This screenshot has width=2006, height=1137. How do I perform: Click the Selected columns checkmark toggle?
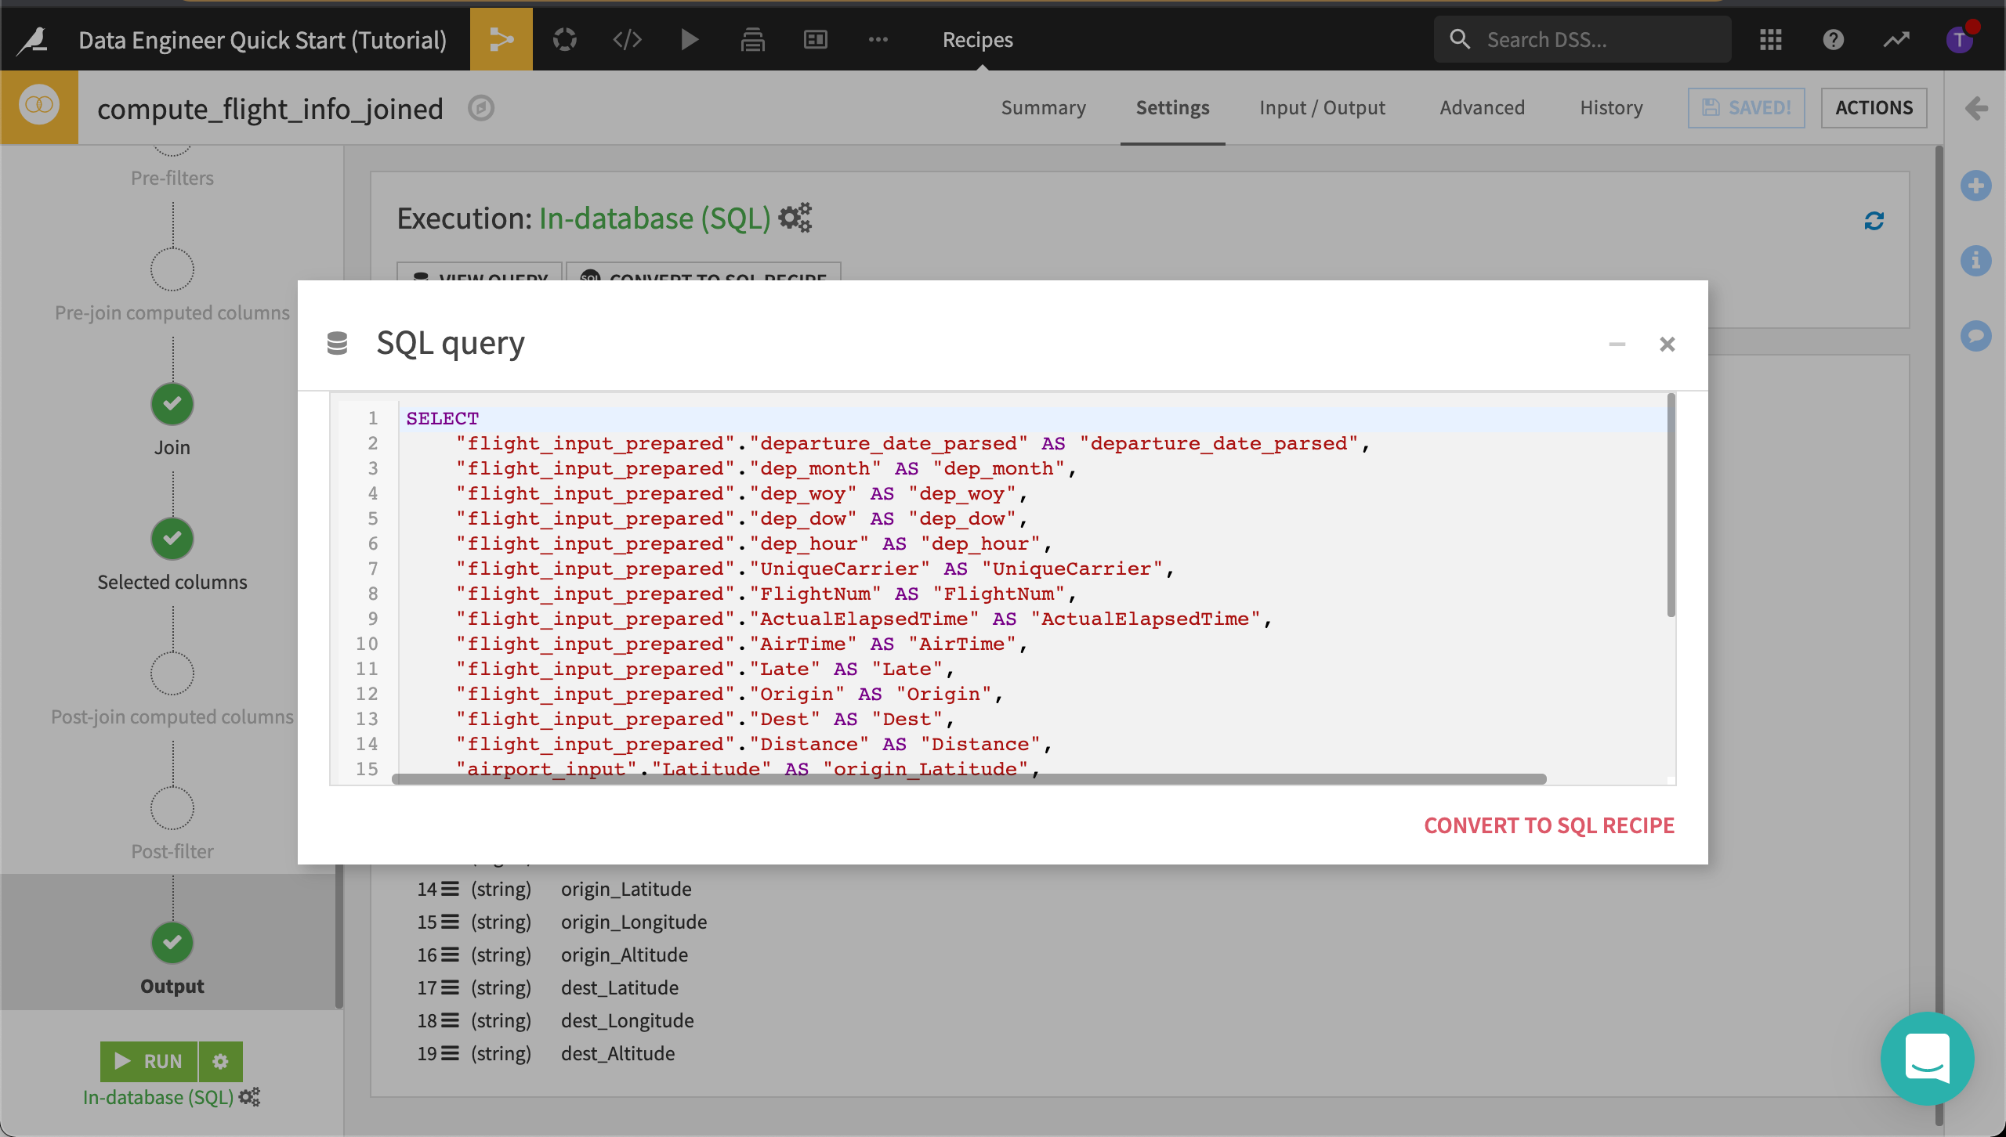click(171, 538)
